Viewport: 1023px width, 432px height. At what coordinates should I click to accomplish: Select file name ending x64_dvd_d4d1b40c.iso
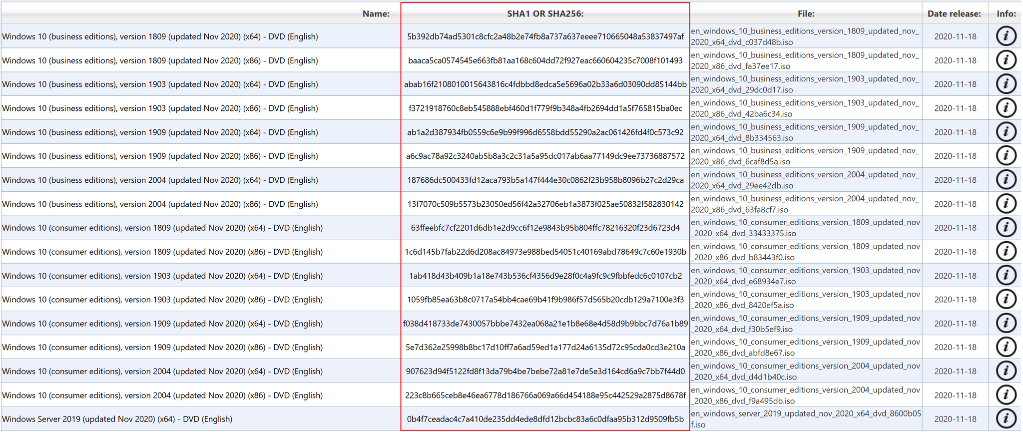coord(806,371)
